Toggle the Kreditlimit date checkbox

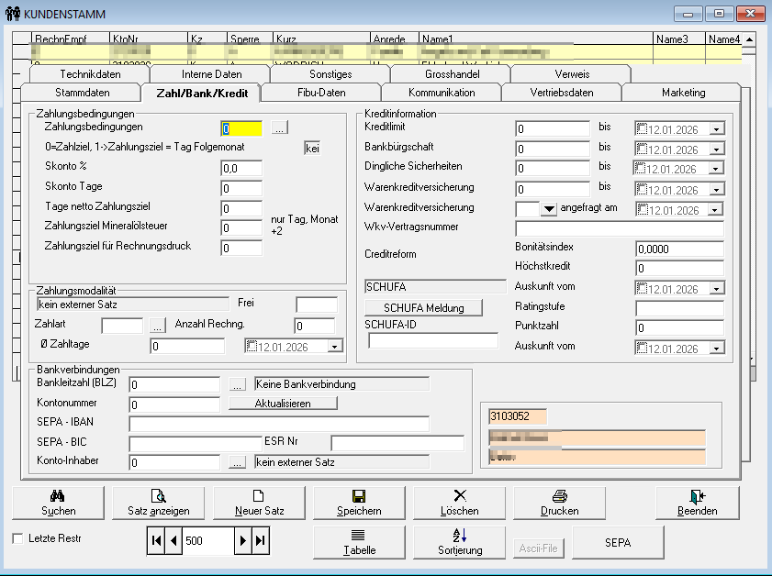[x=642, y=129]
